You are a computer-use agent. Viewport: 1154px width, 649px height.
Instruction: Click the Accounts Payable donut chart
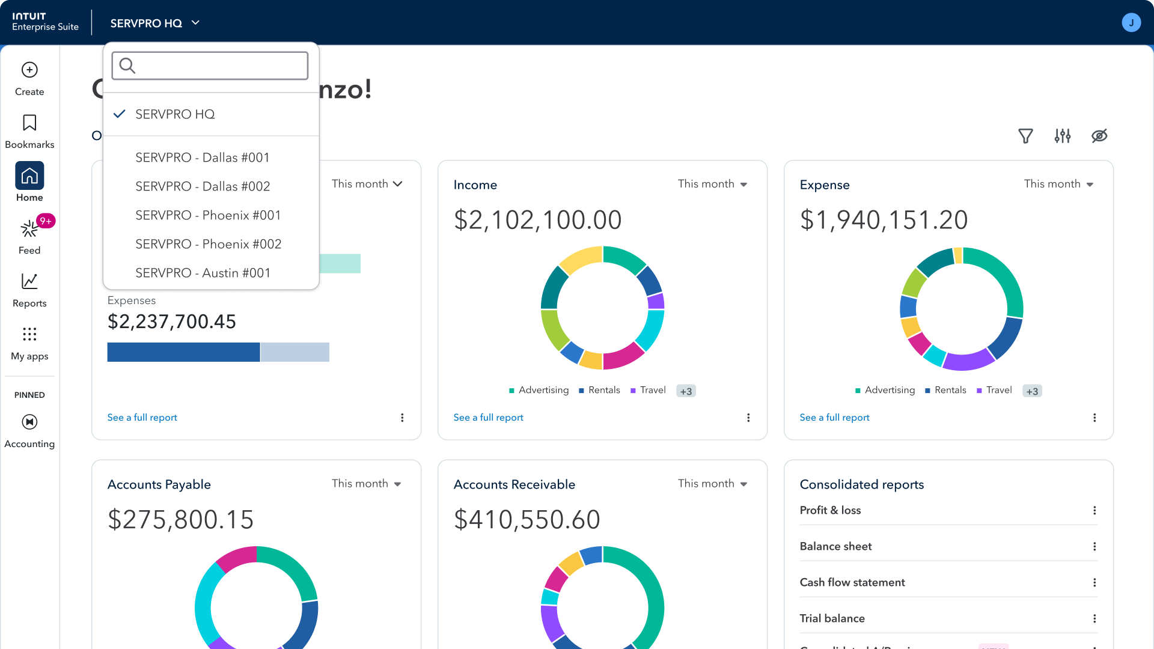(257, 597)
